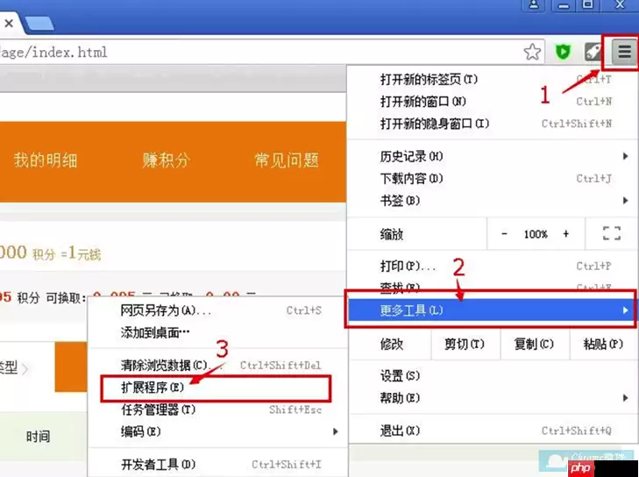Screen dimensions: 639x477
Task: Open 设置 from the menu
Action: click(x=493, y=375)
